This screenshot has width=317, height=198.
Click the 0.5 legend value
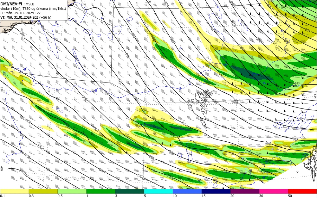[60, 196]
